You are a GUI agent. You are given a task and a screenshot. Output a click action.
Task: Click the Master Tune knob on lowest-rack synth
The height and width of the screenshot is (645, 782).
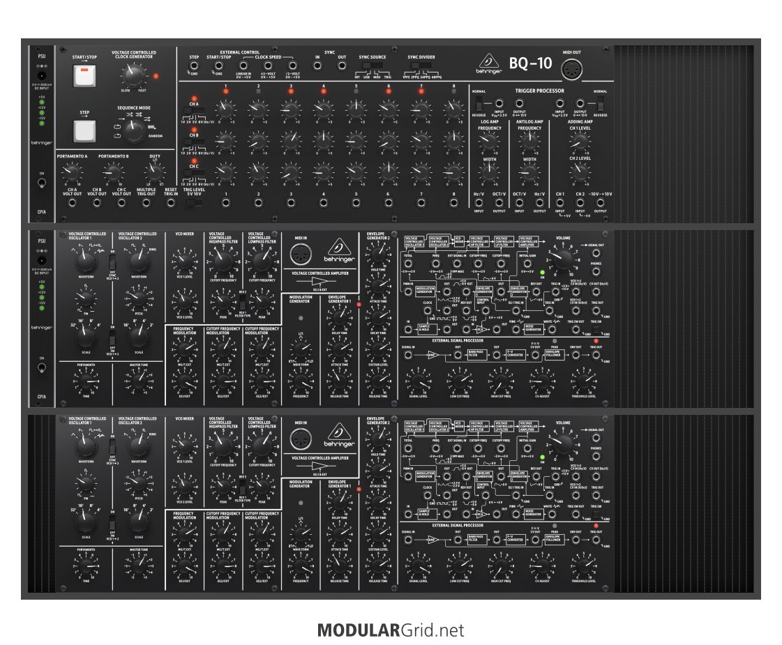coord(138,566)
